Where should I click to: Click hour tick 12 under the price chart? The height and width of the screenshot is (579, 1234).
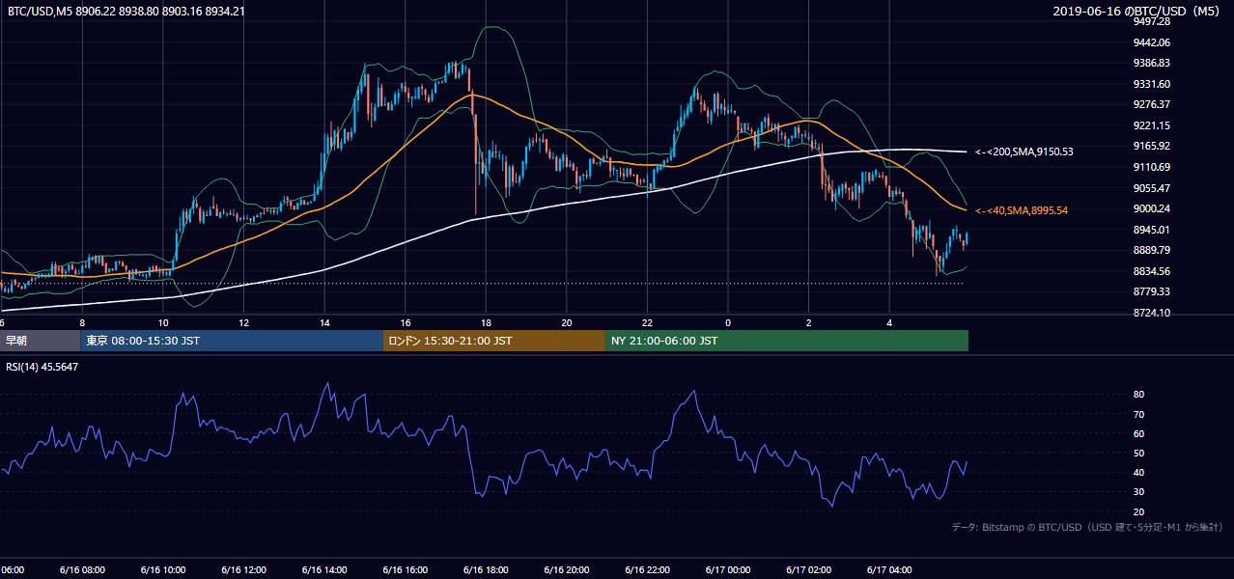(x=243, y=322)
